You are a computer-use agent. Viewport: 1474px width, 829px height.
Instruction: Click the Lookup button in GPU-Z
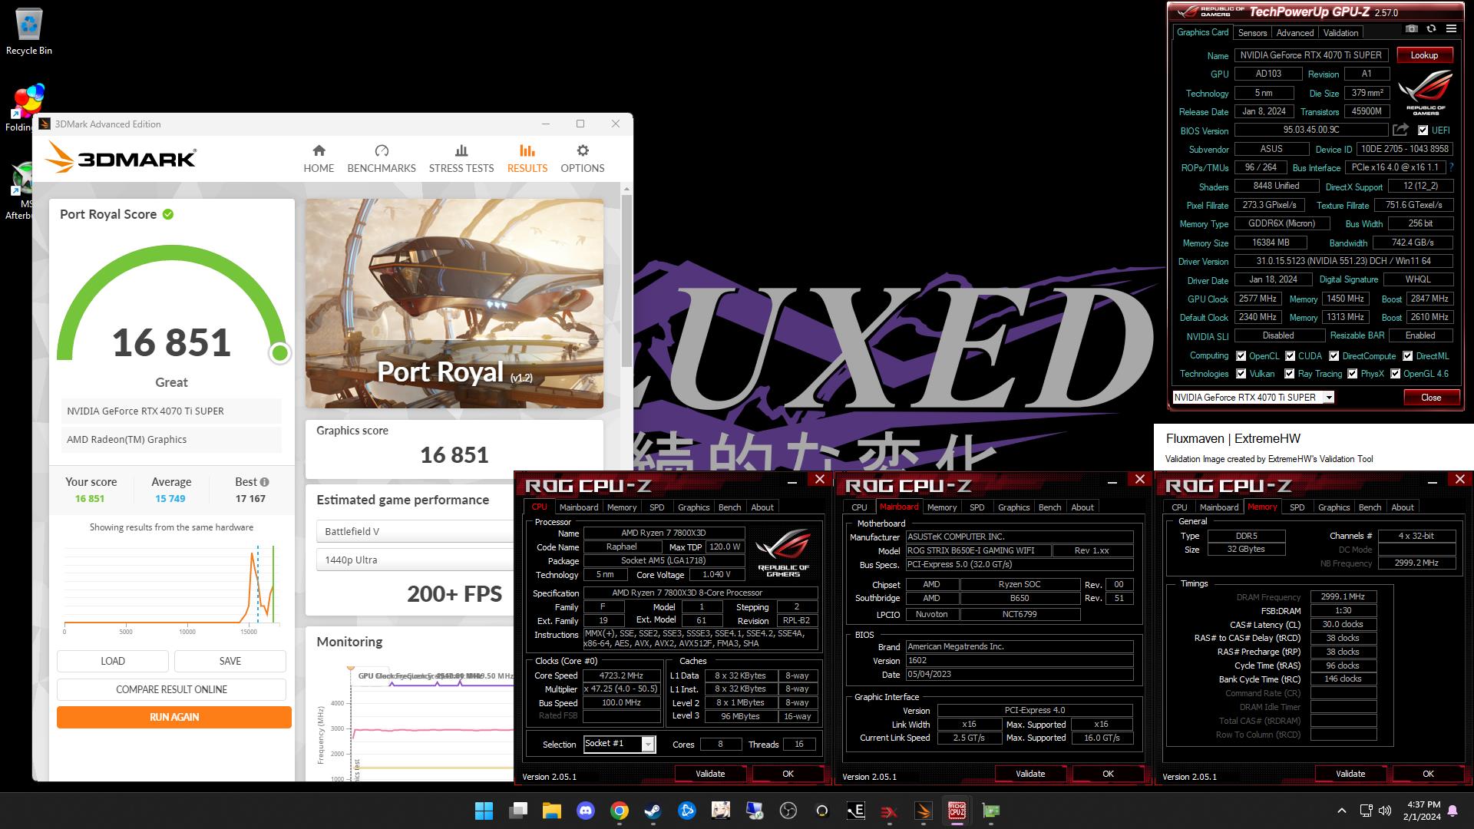point(1424,55)
